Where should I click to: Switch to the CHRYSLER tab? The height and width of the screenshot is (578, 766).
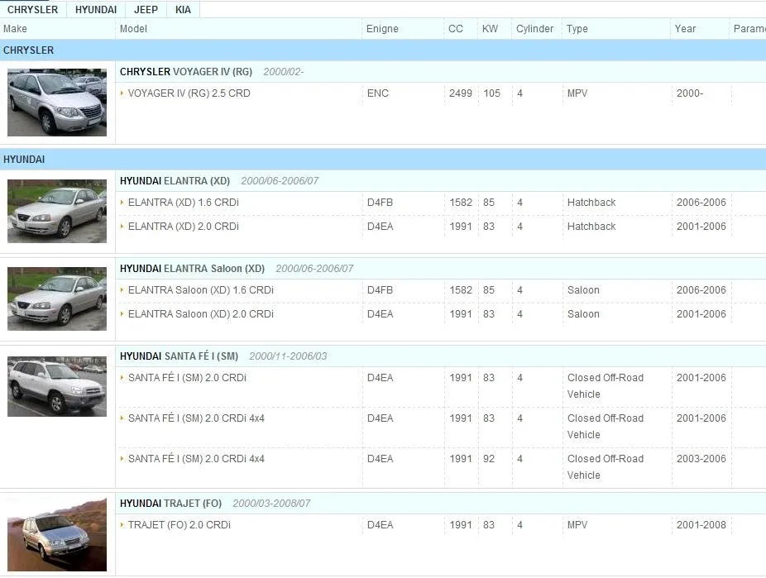click(33, 9)
